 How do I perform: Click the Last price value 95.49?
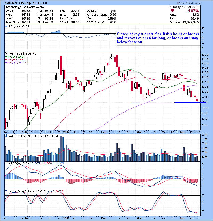tap(195, 18)
